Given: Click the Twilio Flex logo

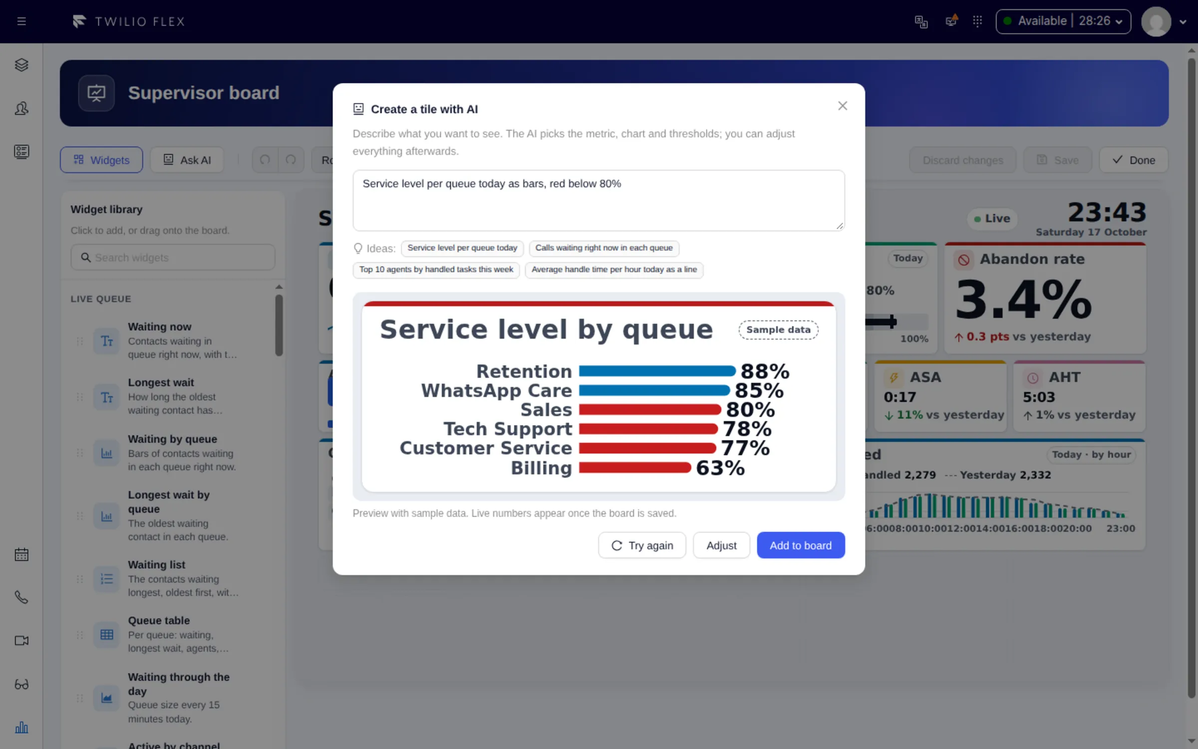Looking at the screenshot, I should click(129, 21).
